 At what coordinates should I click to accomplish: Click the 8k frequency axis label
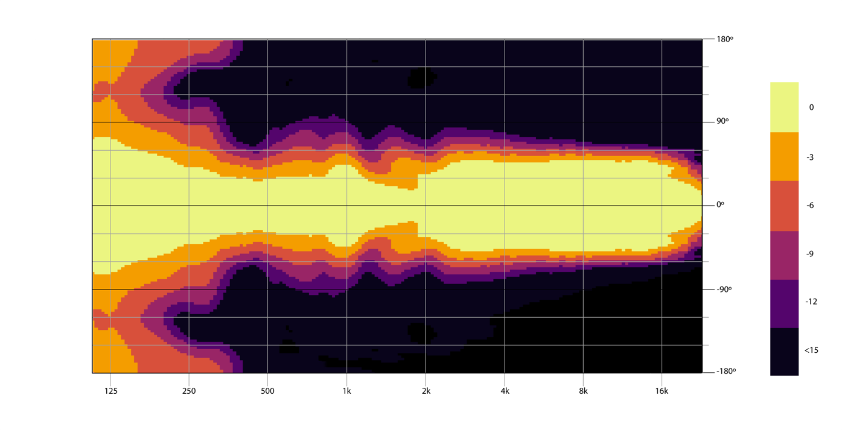583,391
